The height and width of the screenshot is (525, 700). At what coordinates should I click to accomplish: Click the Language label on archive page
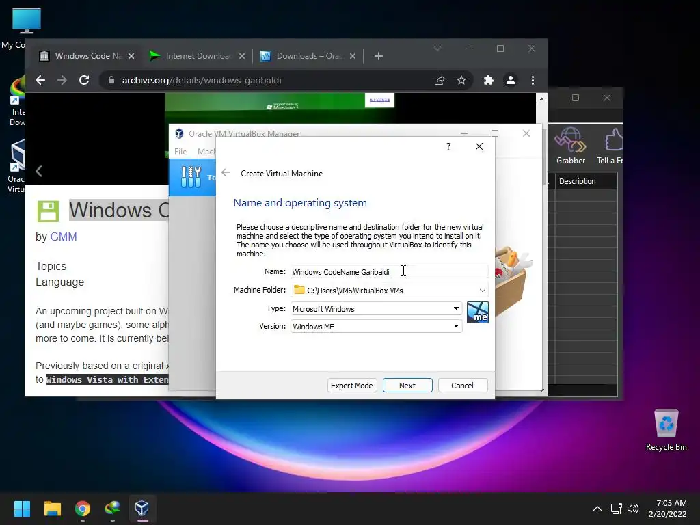tap(60, 282)
